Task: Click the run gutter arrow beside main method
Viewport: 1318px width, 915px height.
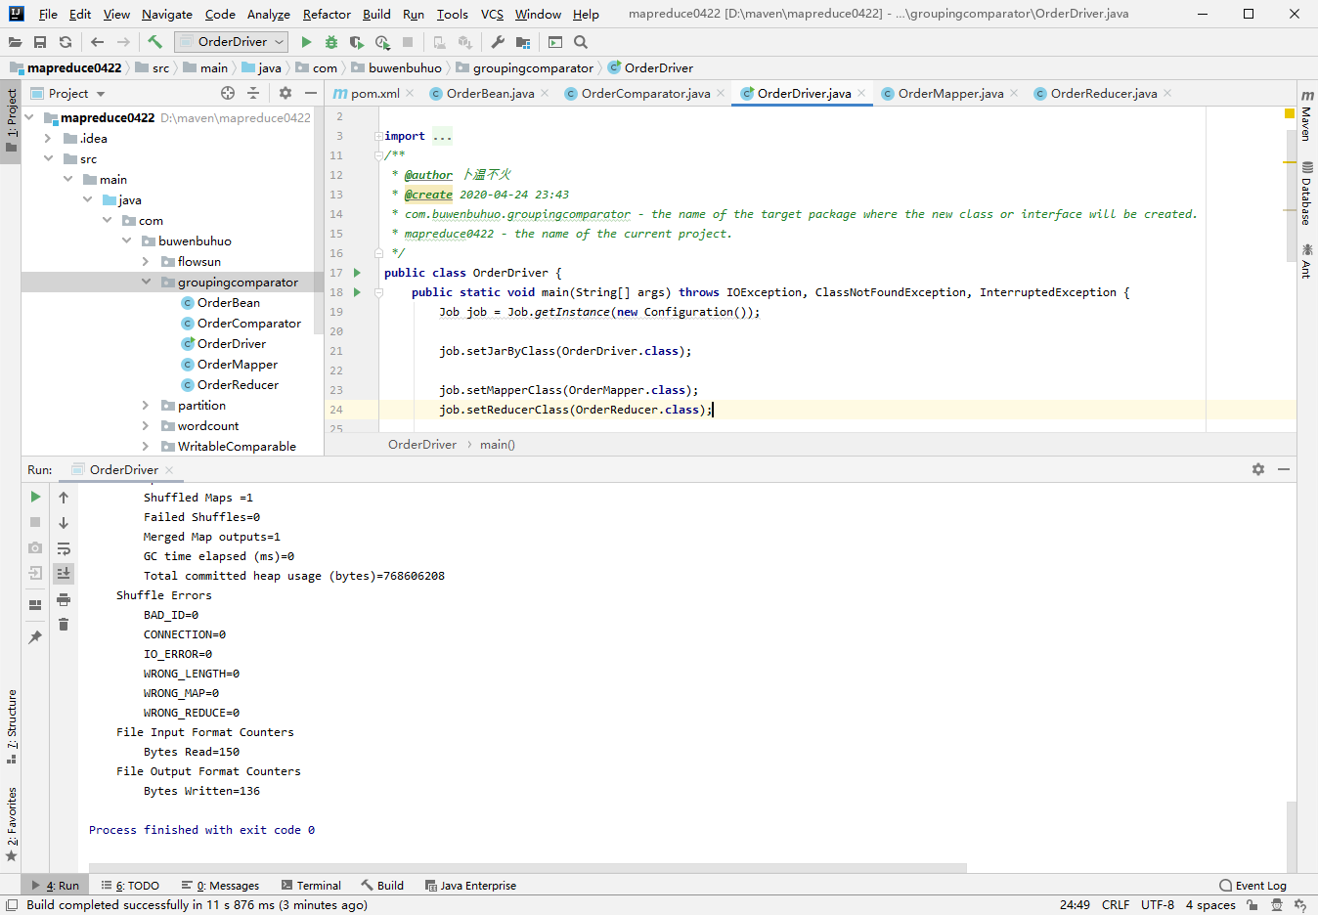Action: 357,292
